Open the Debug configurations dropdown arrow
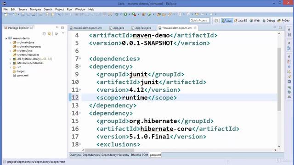 point(121,14)
